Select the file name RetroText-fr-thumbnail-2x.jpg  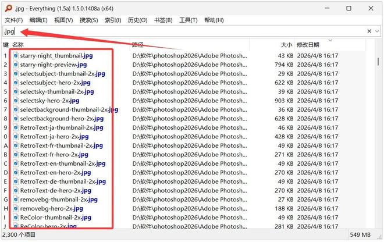point(62,145)
